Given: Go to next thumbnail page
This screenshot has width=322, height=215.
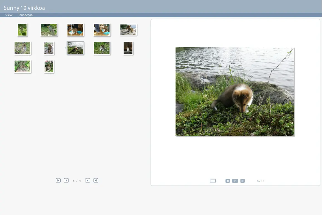Looking at the screenshot, I should pyautogui.click(x=87, y=180).
